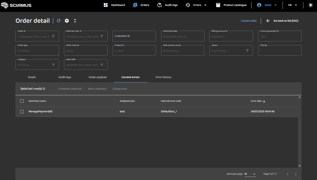Click the filter icon in category field
317x180 pixels.
53,65
